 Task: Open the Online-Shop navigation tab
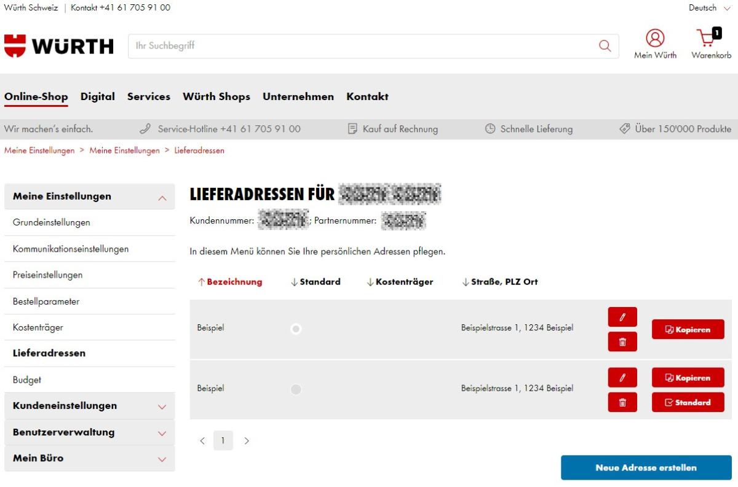click(36, 96)
